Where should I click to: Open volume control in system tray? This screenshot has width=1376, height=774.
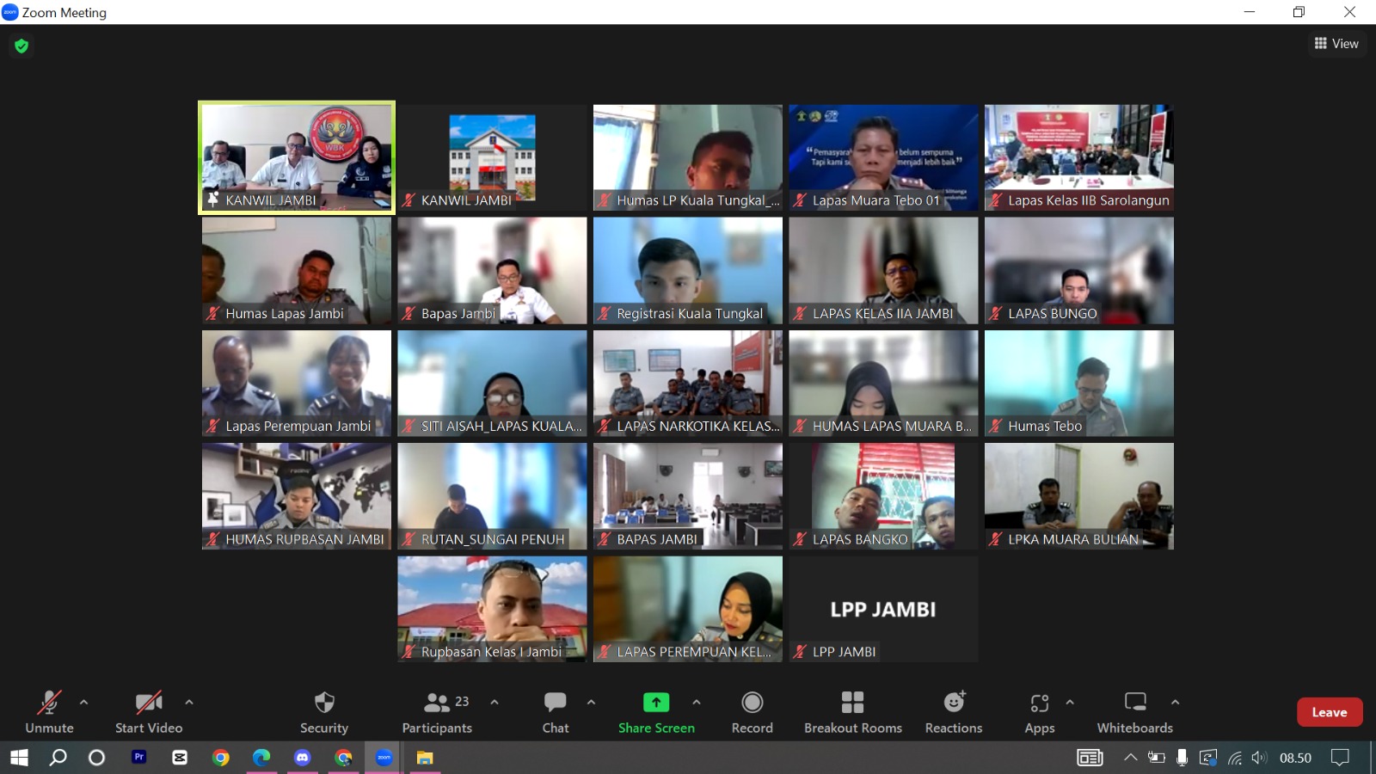pos(1260,758)
